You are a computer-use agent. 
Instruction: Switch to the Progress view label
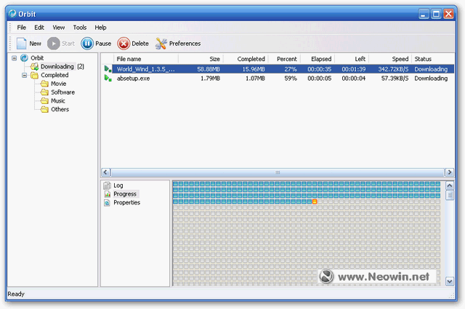tap(125, 194)
